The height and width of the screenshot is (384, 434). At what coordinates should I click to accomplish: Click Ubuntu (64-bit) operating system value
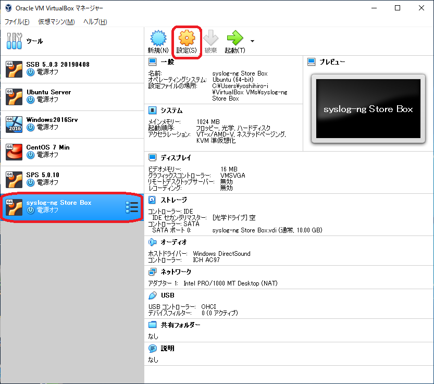click(233, 80)
